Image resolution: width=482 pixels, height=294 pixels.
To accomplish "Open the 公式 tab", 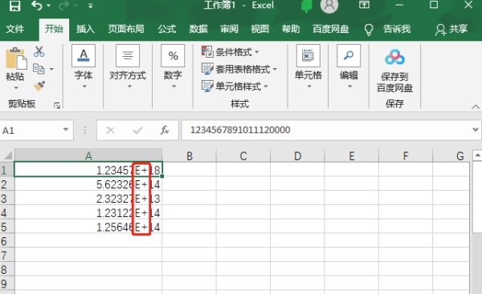I will [167, 29].
